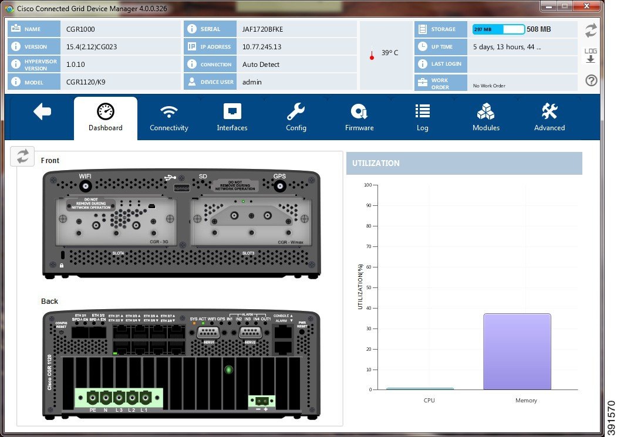Click the CPU utilization bar
This screenshot has height=437, width=617.
(x=420, y=389)
